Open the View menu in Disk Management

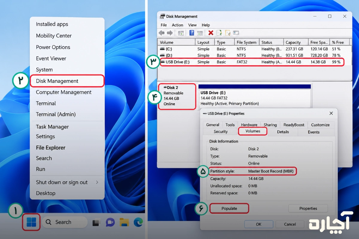point(192,25)
